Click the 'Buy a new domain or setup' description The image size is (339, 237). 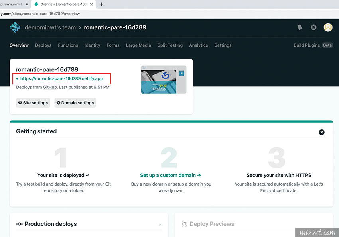pos(171,187)
